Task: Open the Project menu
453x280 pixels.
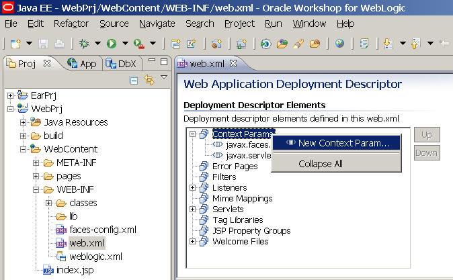Action: coord(239,24)
